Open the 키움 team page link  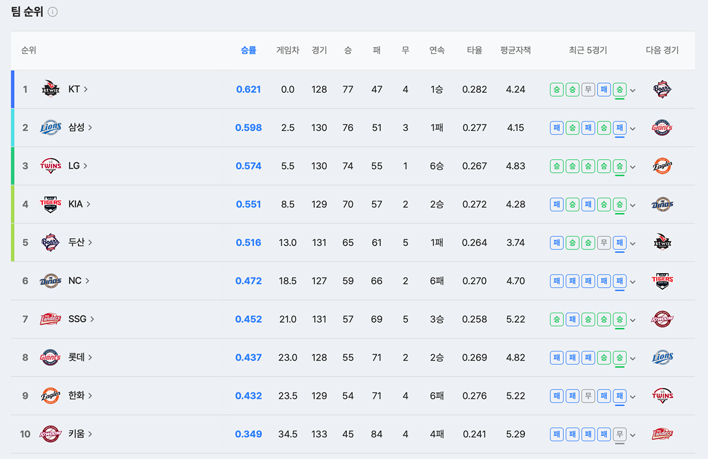(x=80, y=434)
